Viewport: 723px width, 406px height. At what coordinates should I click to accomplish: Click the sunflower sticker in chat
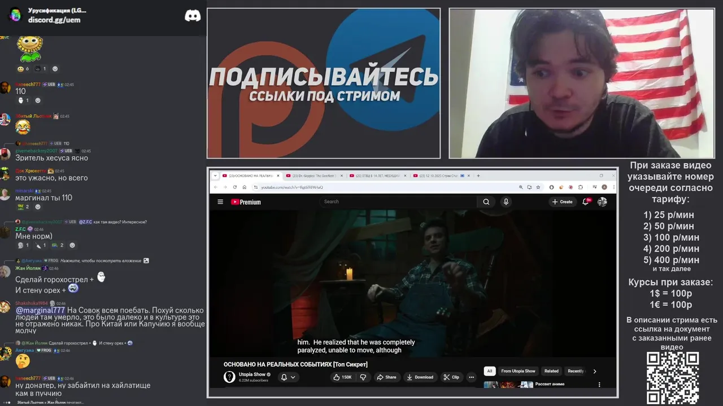click(x=29, y=48)
